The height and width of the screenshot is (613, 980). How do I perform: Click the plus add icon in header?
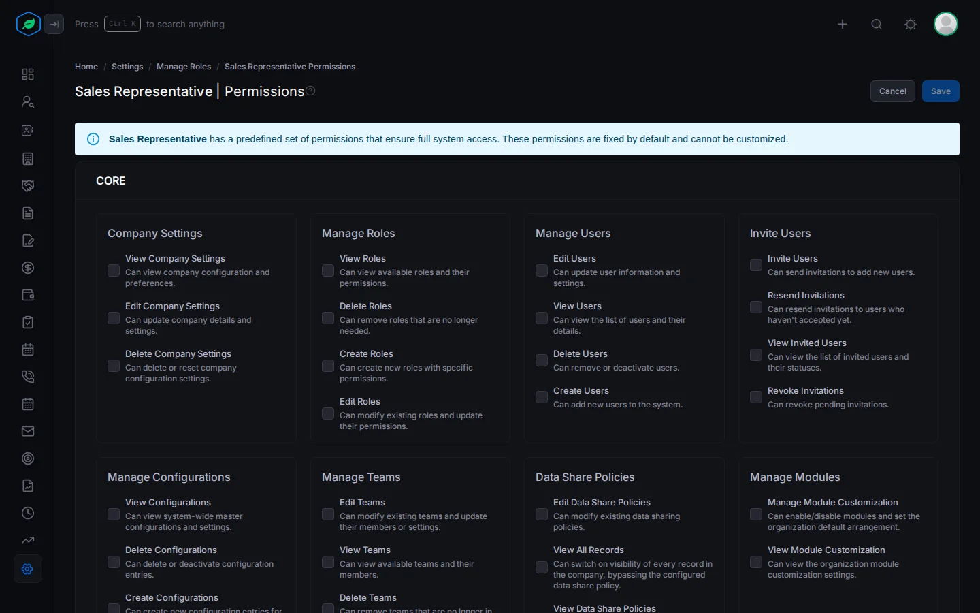843,24
